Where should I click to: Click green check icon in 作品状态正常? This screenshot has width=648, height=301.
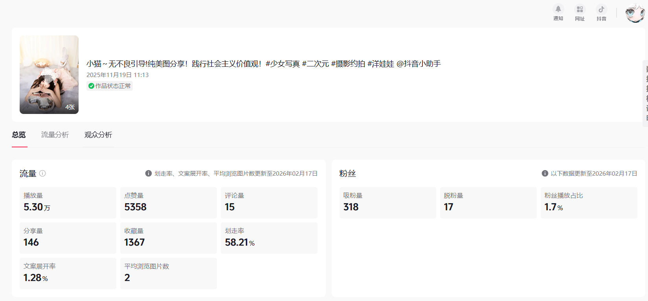tap(91, 86)
